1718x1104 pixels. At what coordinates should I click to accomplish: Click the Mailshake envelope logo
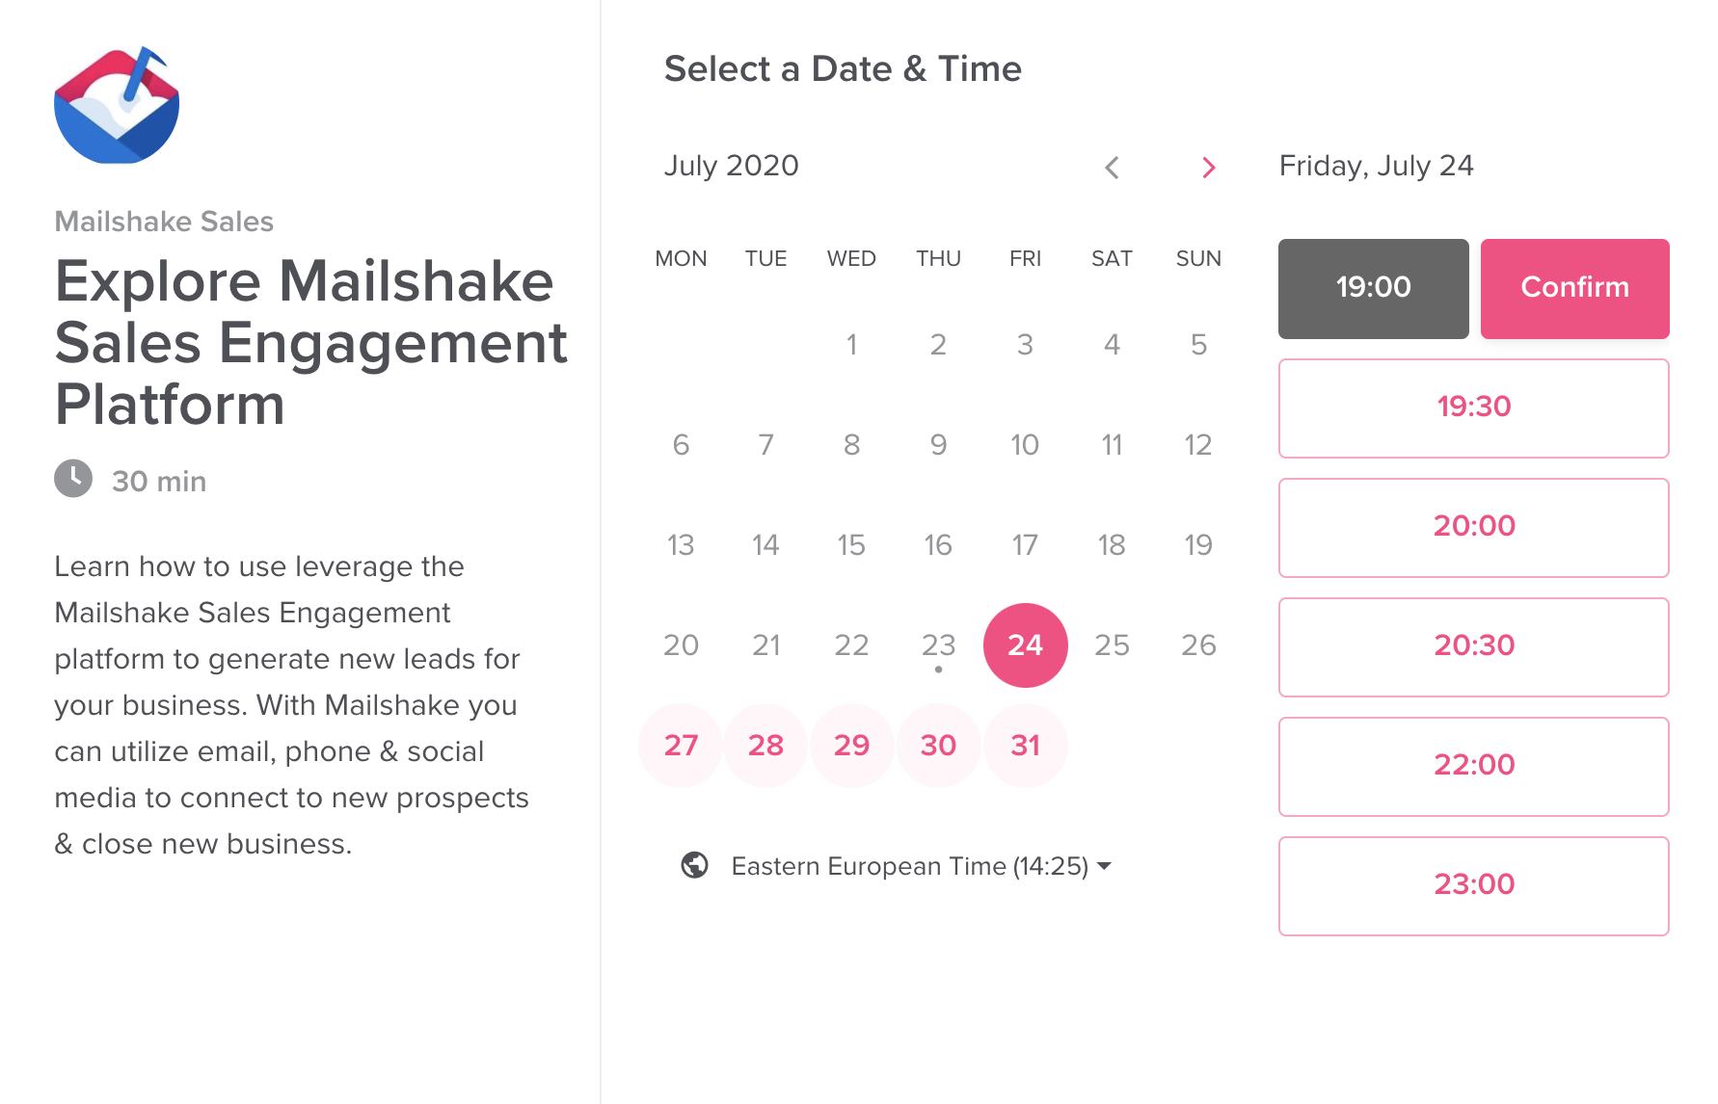pos(117,105)
